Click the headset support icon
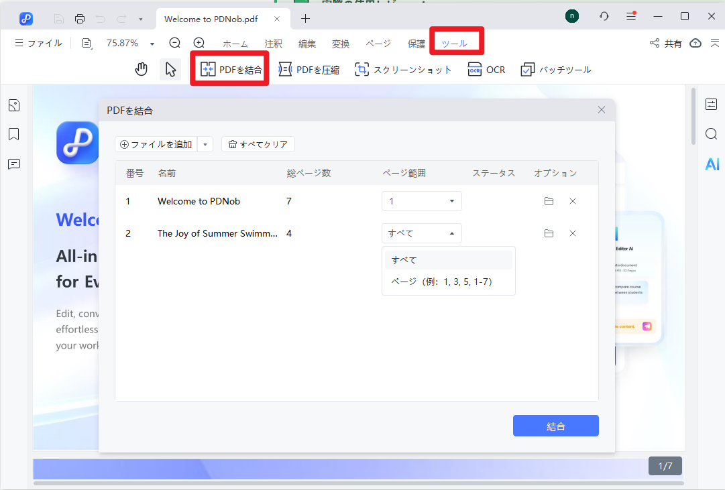 (x=604, y=16)
